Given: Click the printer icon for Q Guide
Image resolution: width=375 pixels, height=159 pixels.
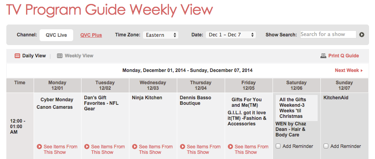Looking at the screenshot, I should point(323,56).
